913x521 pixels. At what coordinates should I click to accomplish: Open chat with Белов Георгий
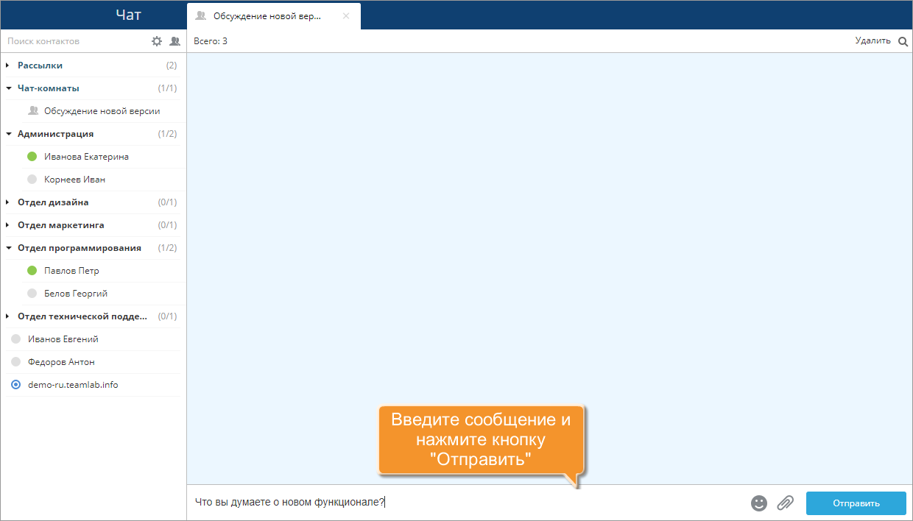(x=76, y=294)
